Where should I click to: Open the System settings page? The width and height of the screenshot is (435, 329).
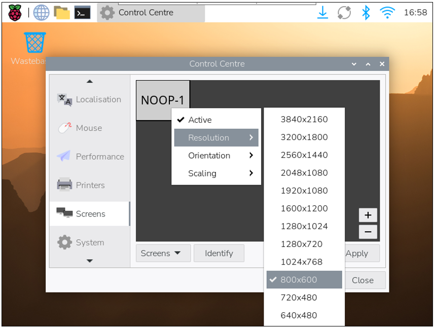point(90,242)
